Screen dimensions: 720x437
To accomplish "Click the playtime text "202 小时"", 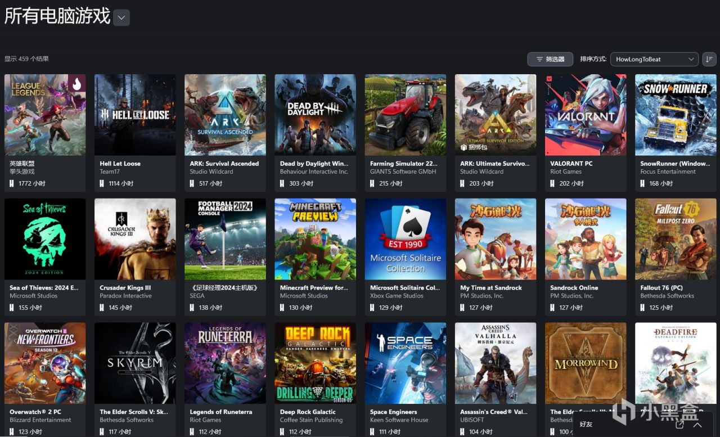I will click(571, 183).
